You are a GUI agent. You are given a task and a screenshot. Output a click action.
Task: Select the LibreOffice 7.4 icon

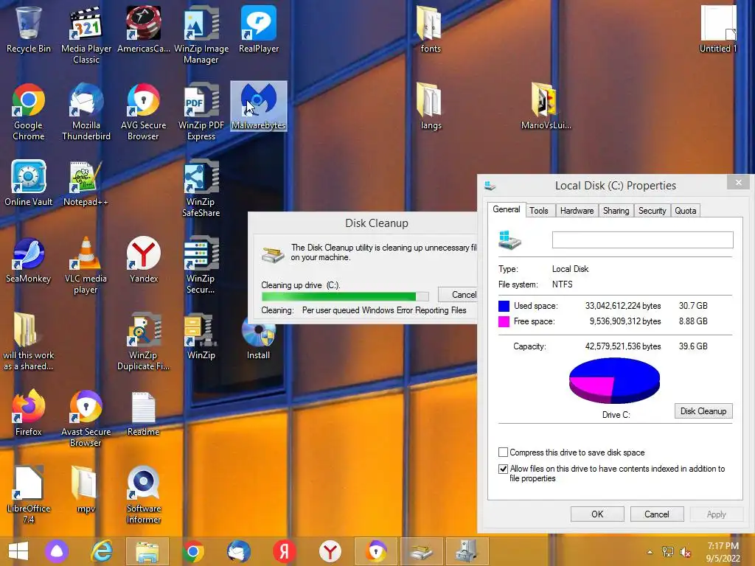(x=29, y=495)
